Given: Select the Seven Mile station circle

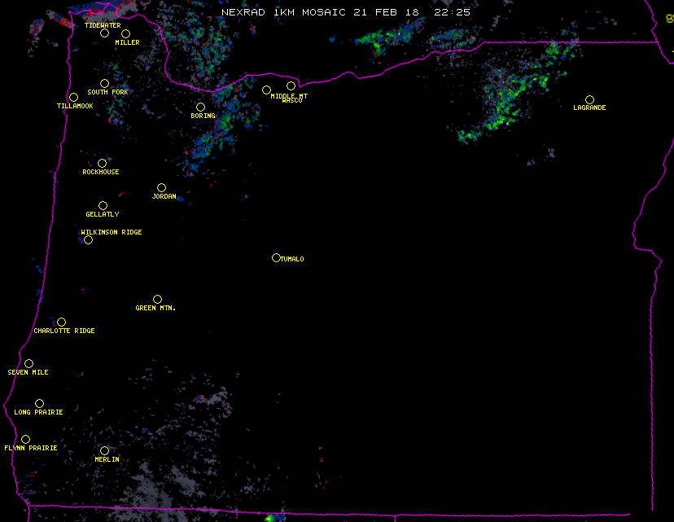Looking at the screenshot, I should point(28,363).
